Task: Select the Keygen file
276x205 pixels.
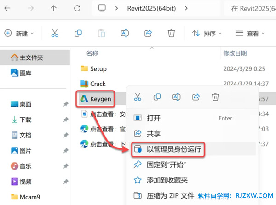Action: [96, 99]
